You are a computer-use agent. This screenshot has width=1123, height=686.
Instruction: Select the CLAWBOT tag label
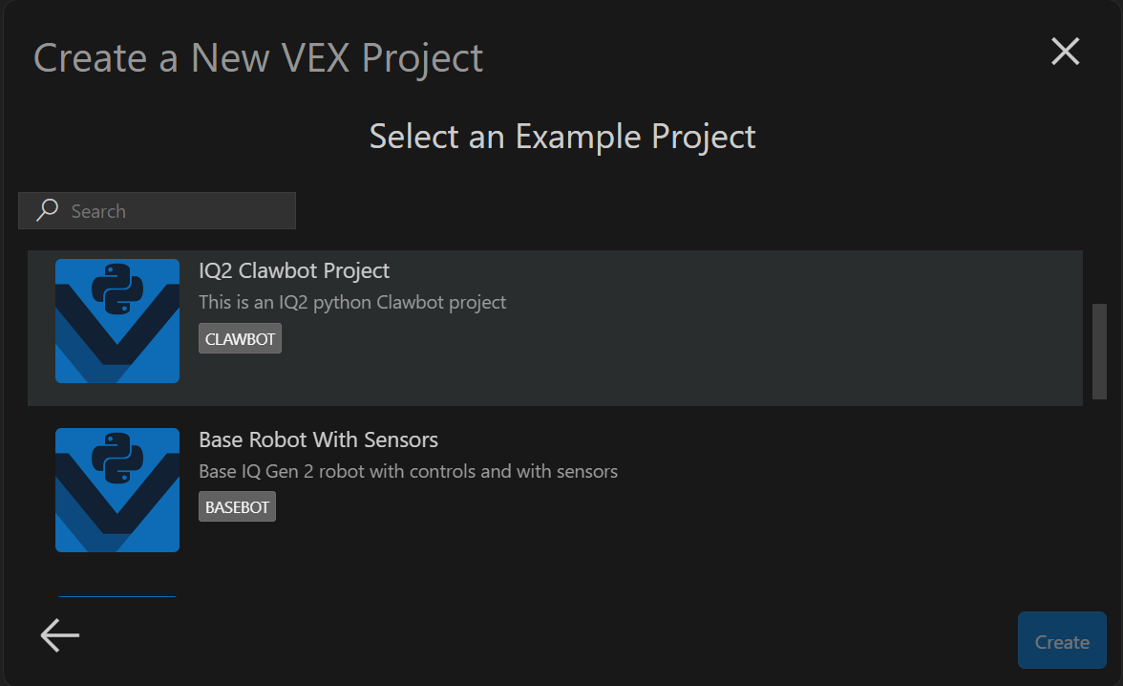(x=240, y=338)
